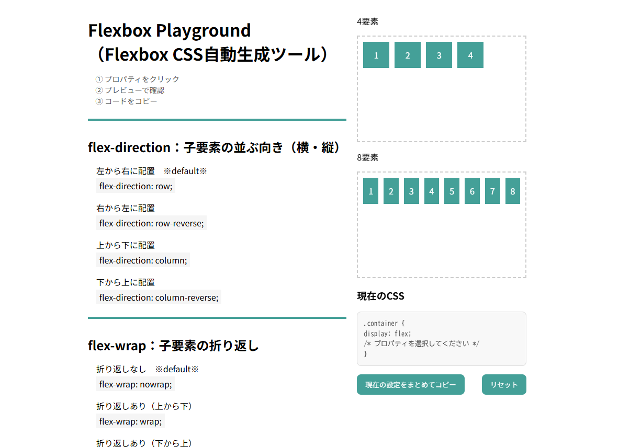Apply flex-direction: column; setting
This screenshot has width=641, height=447.
(x=143, y=260)
